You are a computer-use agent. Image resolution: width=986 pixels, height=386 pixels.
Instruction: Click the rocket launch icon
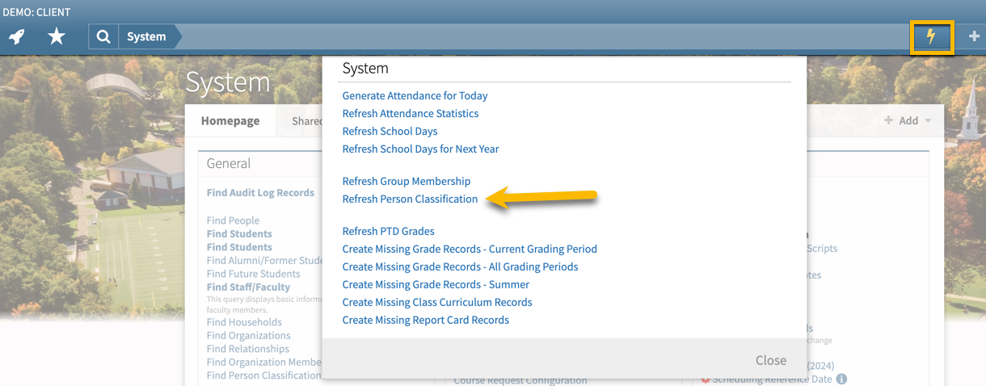click(x=16, y=36)
